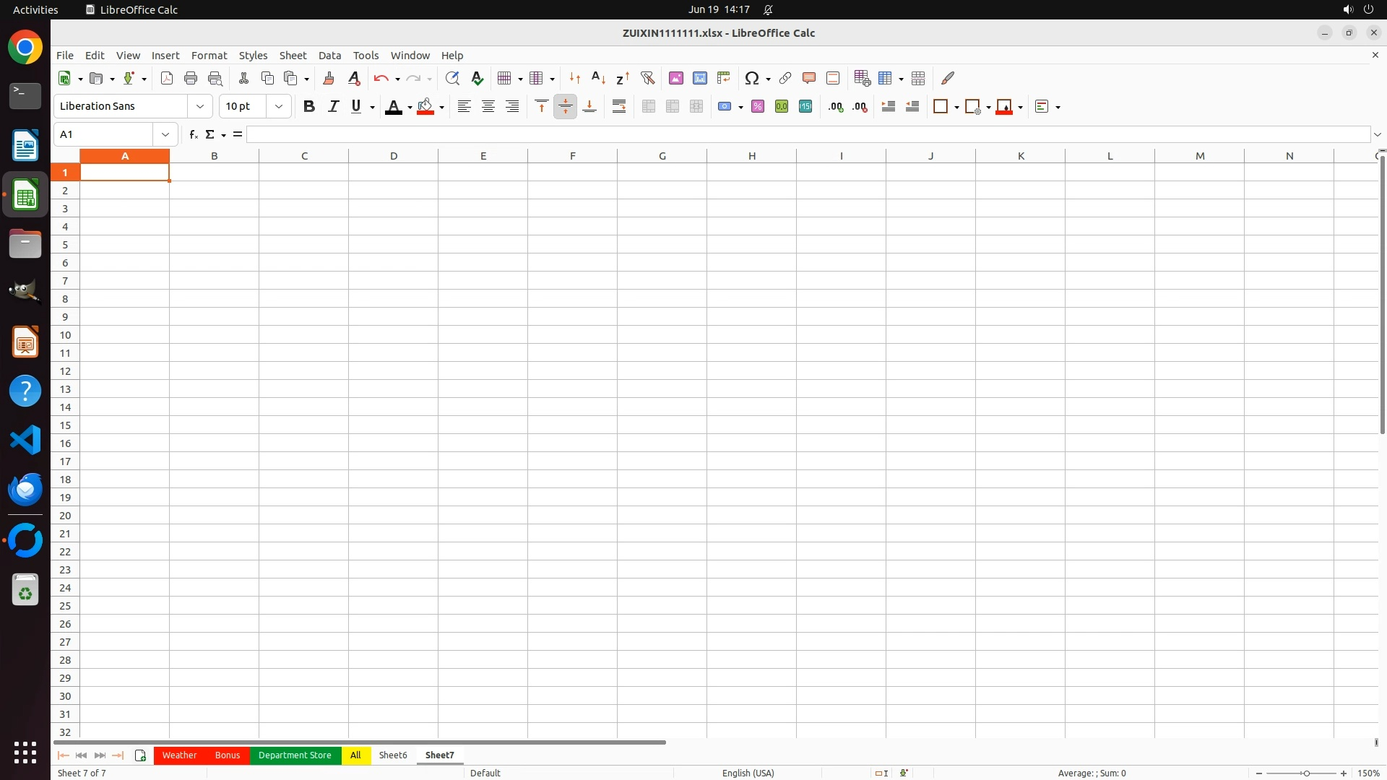Insert a chart using toolbar icon

click(x=699, y=78)
